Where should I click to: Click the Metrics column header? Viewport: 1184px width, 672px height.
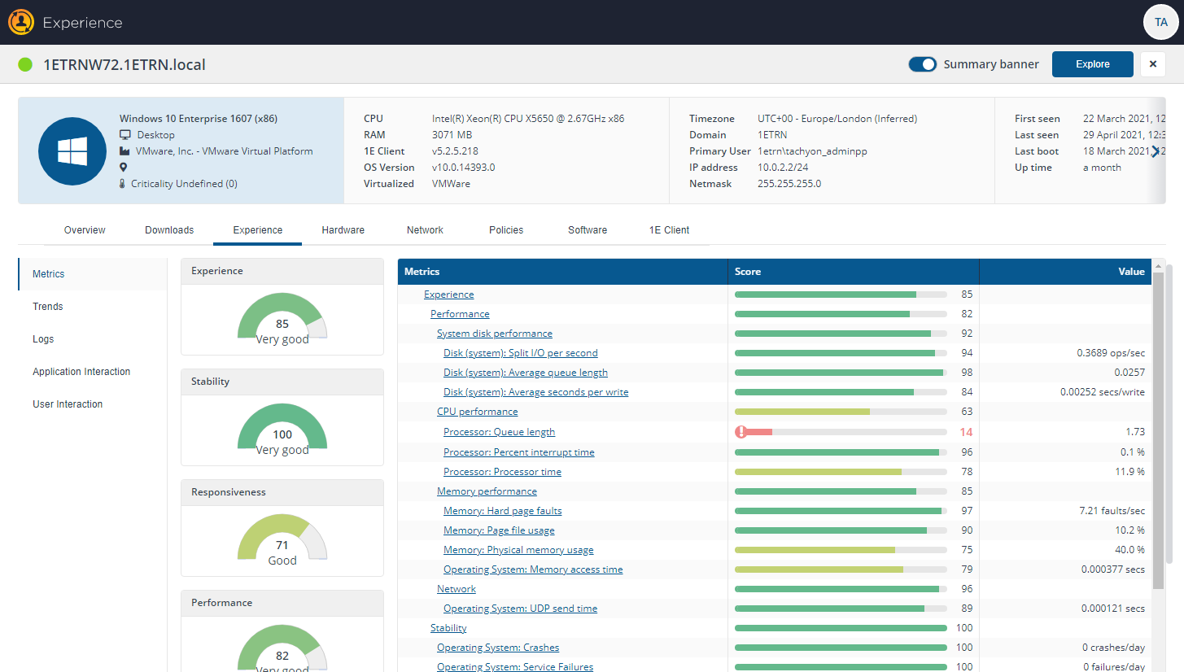tap(563, 272)
